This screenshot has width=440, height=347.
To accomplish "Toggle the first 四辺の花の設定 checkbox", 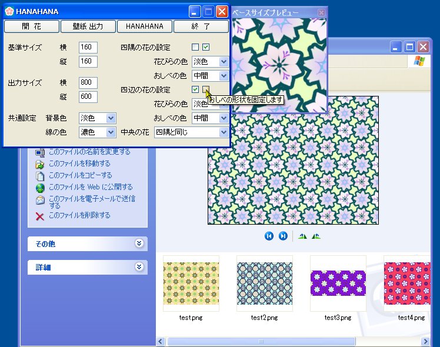I will (x=195, y=89).
